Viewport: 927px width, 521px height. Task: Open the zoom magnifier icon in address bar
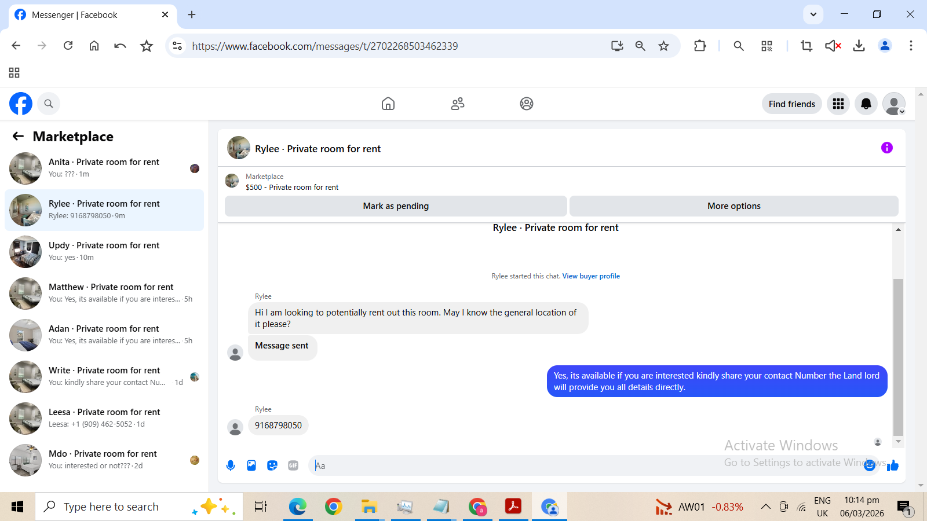coord(640,46)
